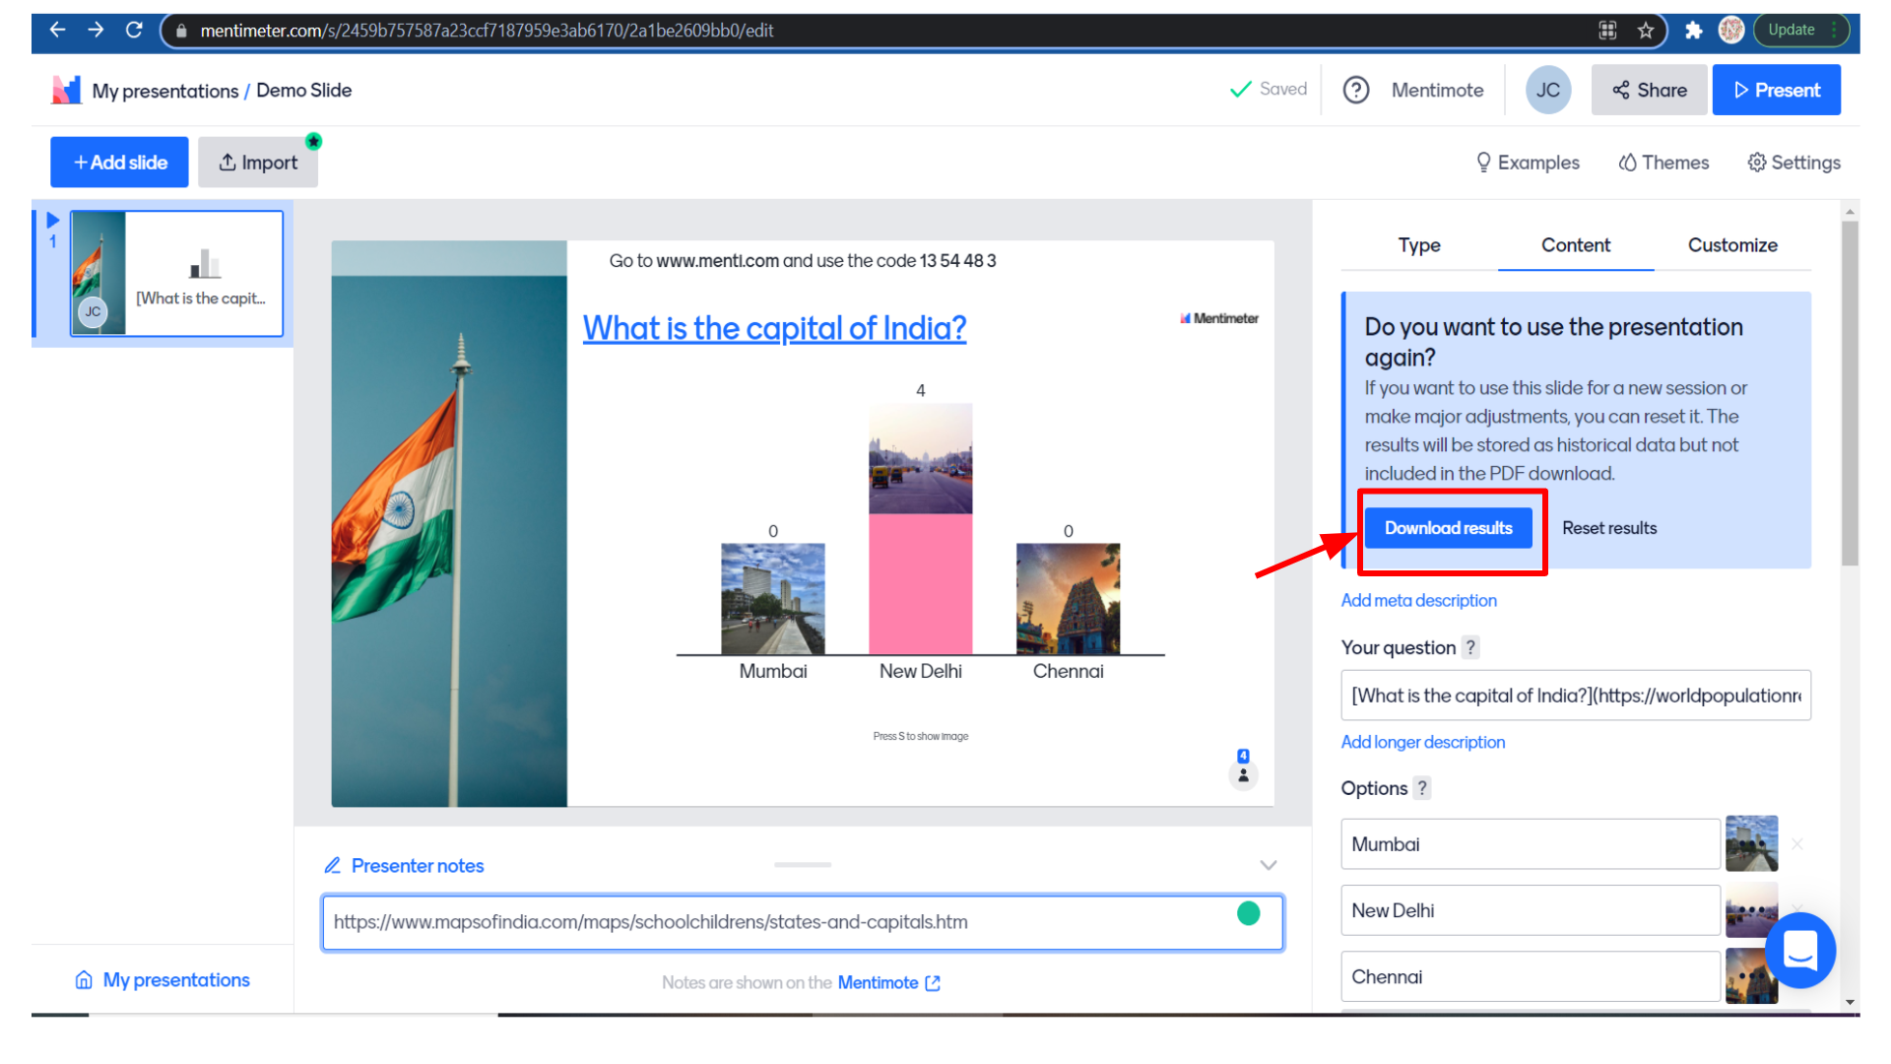Click the Your question input field

tap(1575, 696)
